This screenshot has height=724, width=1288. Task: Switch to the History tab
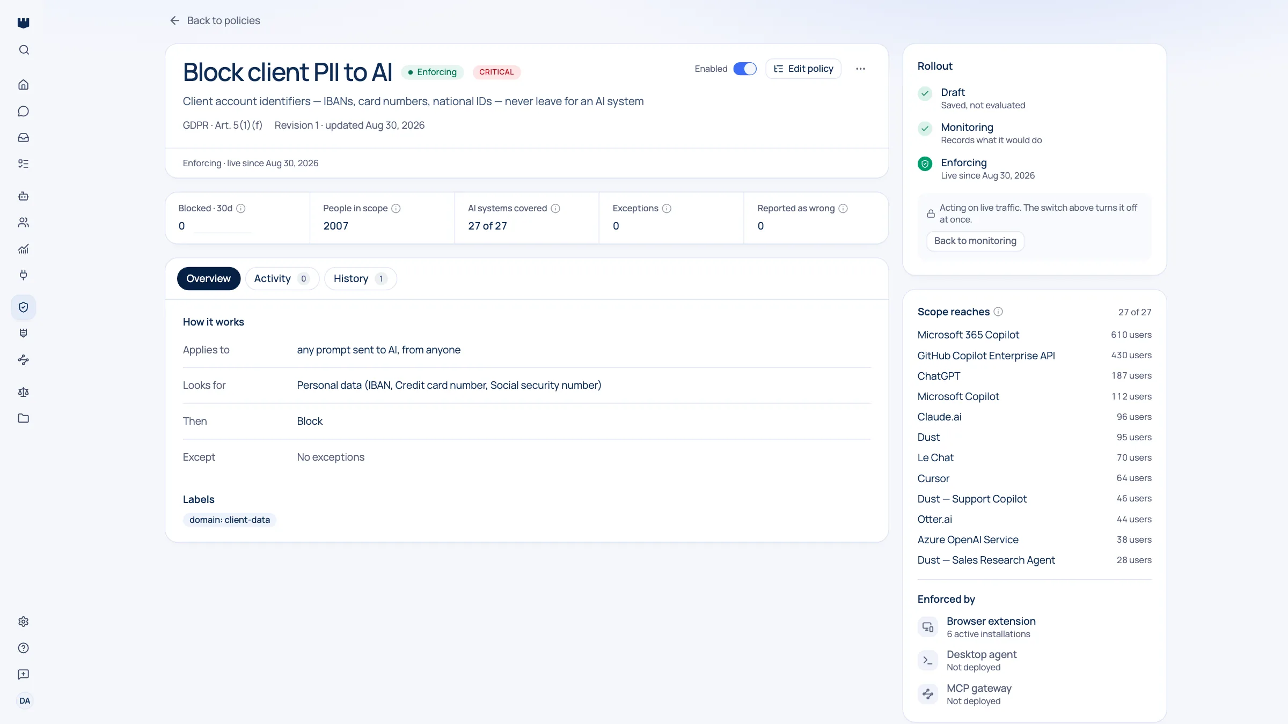[x=360, y=278]
